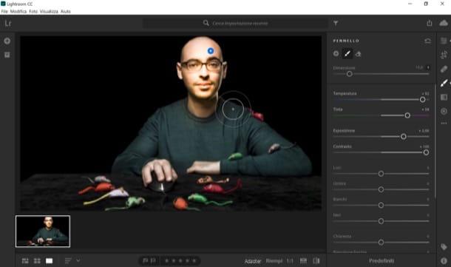Image resolution: width=451 pixels, height=267 pixels.
Task: Select the Healing brush bandage tool
Action: click(444, 69)
